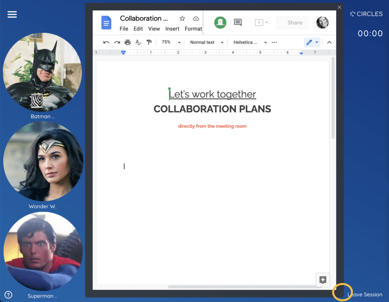Open the present to meeting dropdown
The image size is (389, 302).
pos(261,22)
